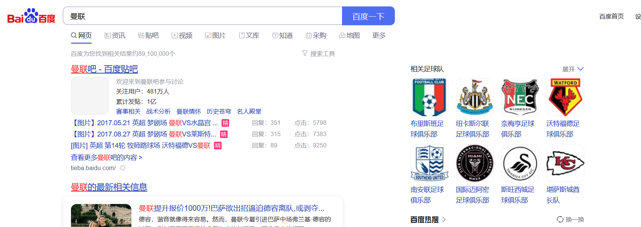Image resolution: width=641 pixels, height=227 pixels.
Task: Open the 布里斯班足球俱乐部 text link
Action: click(x=427, y=129)
